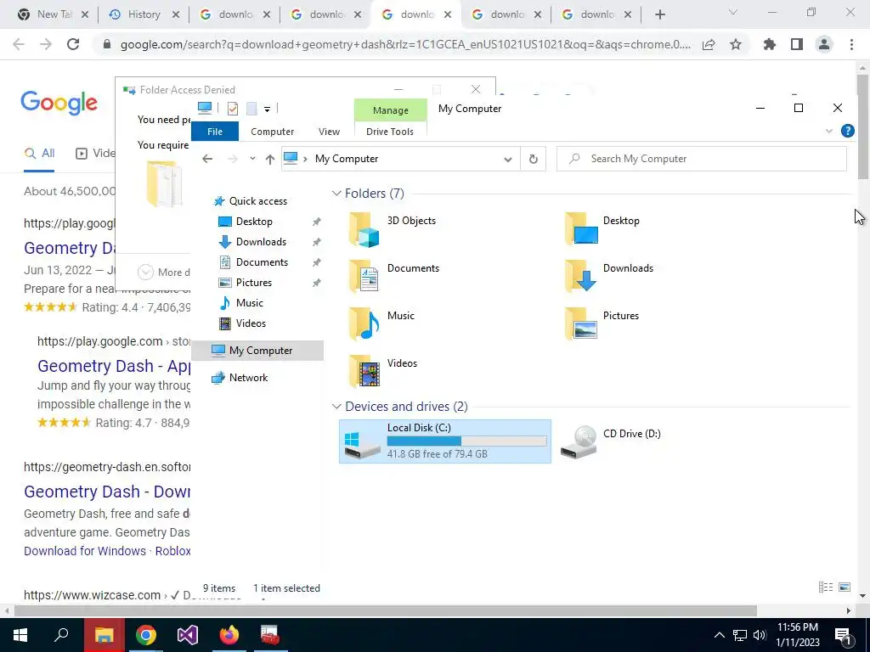The height and width of the screenshot is (652, 870).
Task: Open Firefox from taskbar
Action: [229, 635]
